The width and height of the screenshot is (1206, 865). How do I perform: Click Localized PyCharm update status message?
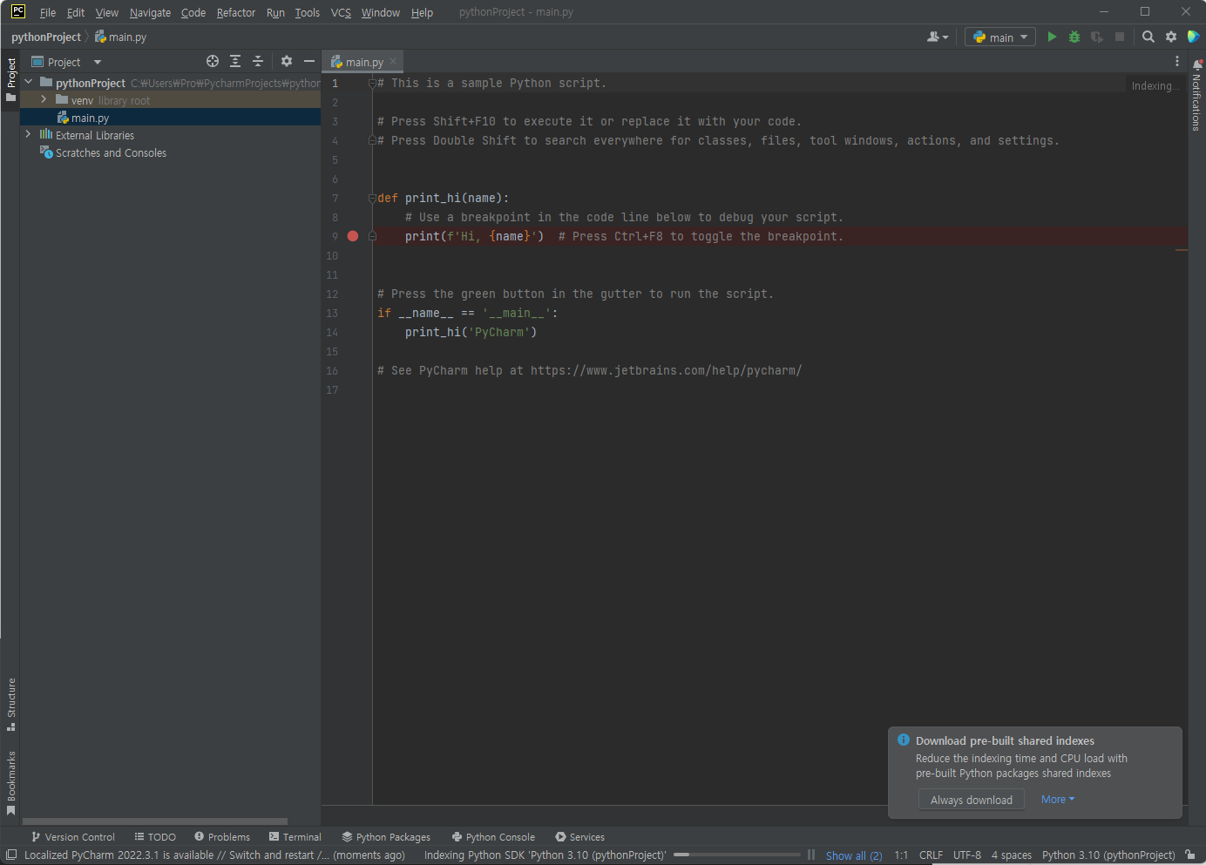(x=214, y=855)
